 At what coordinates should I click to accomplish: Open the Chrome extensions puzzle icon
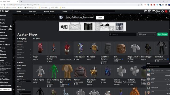(x=163, y=5)
